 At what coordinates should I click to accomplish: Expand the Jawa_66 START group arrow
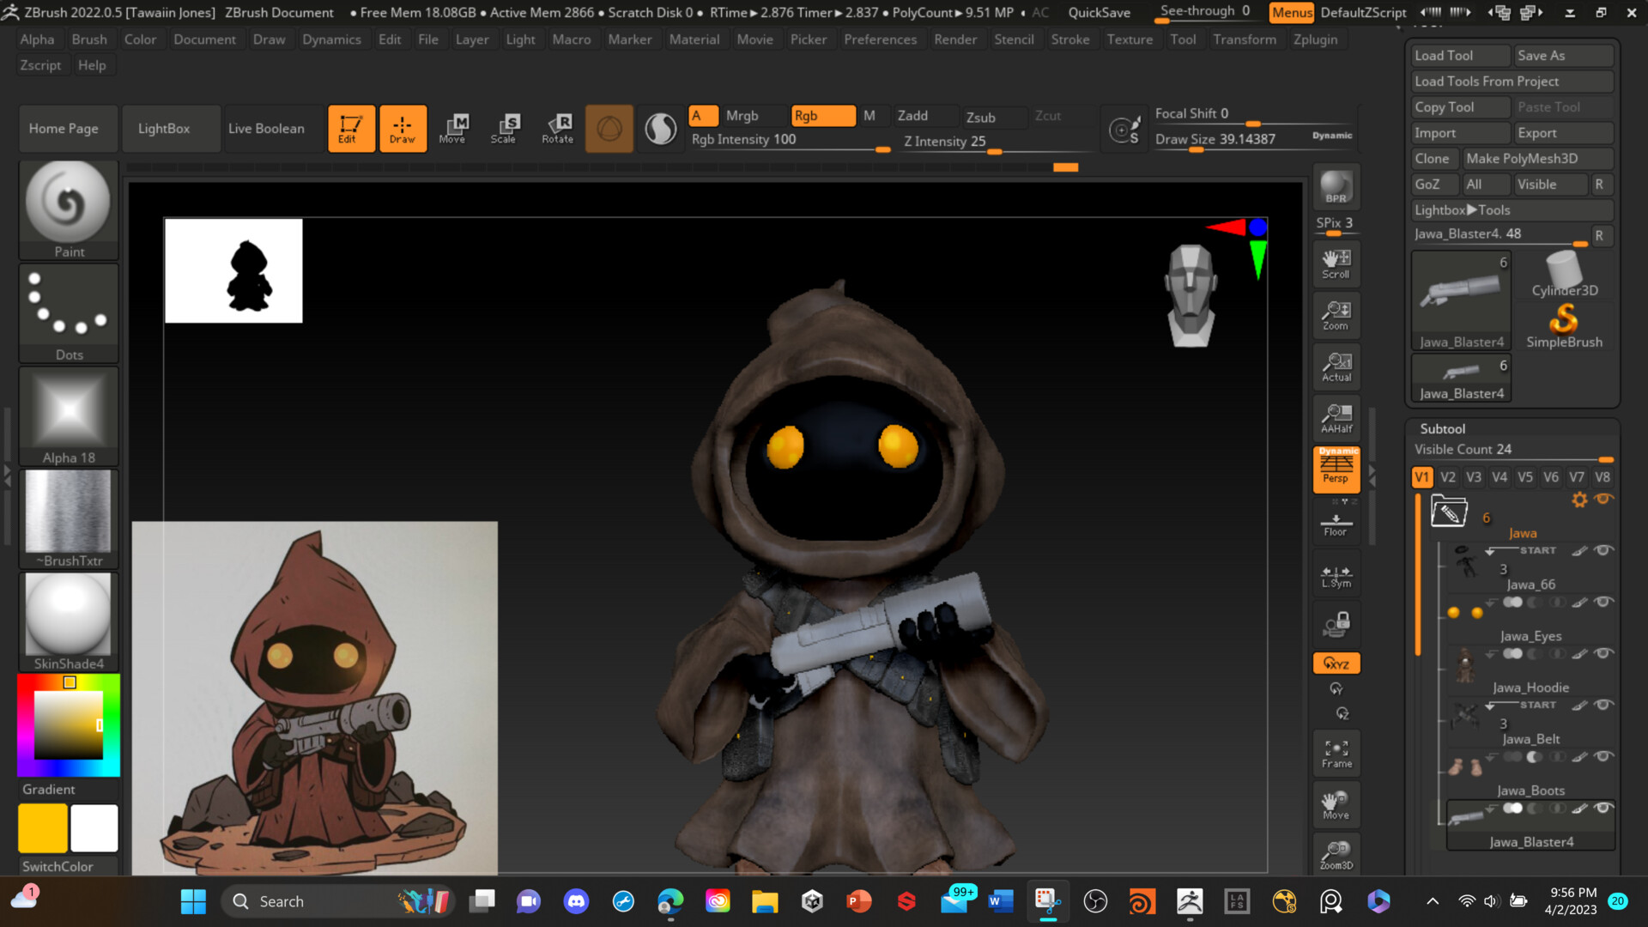pyautogui.click(x=1491, y=550)
